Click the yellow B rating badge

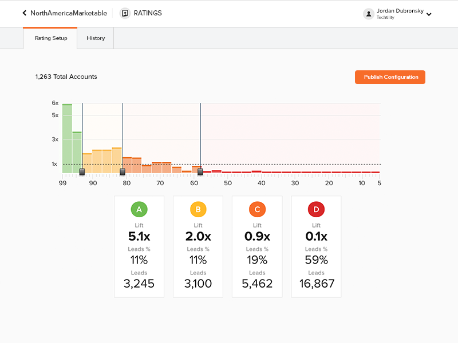198,210
